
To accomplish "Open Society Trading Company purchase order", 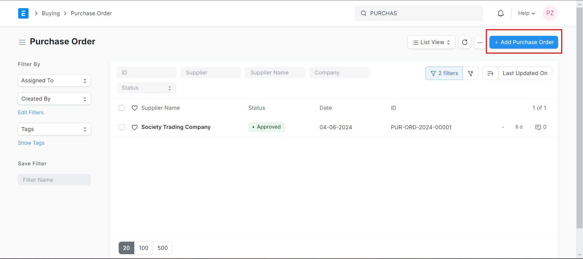I will click(176, 127).
